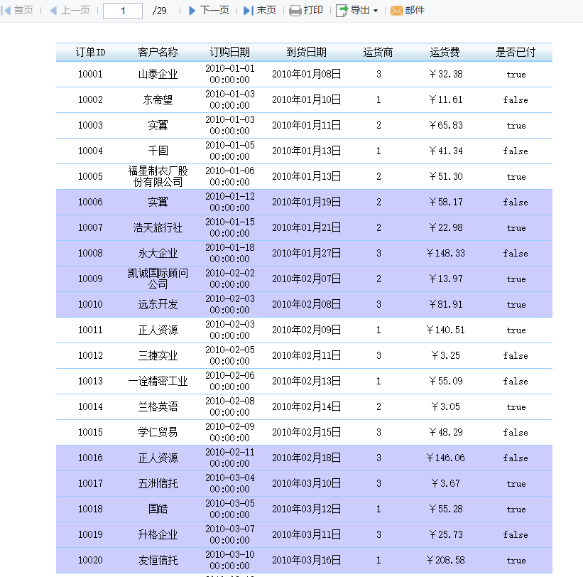This screenshot has width=583, height=577.
Task: Click customer 凯诚国际顾问公司
Action: pos(158,279)
